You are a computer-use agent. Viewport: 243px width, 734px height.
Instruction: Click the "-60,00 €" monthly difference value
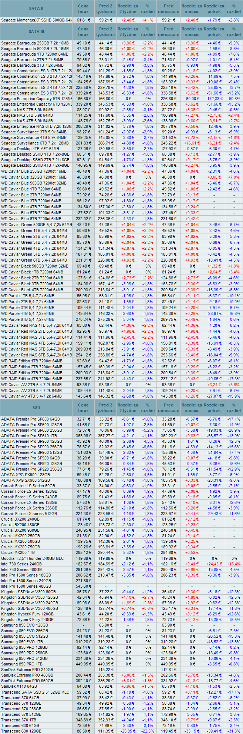(x=192, y=99)
